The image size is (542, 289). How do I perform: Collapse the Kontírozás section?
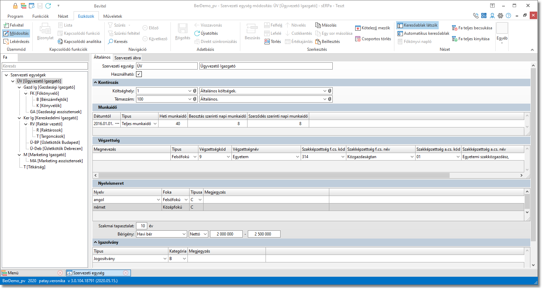(x=95, y=82)
